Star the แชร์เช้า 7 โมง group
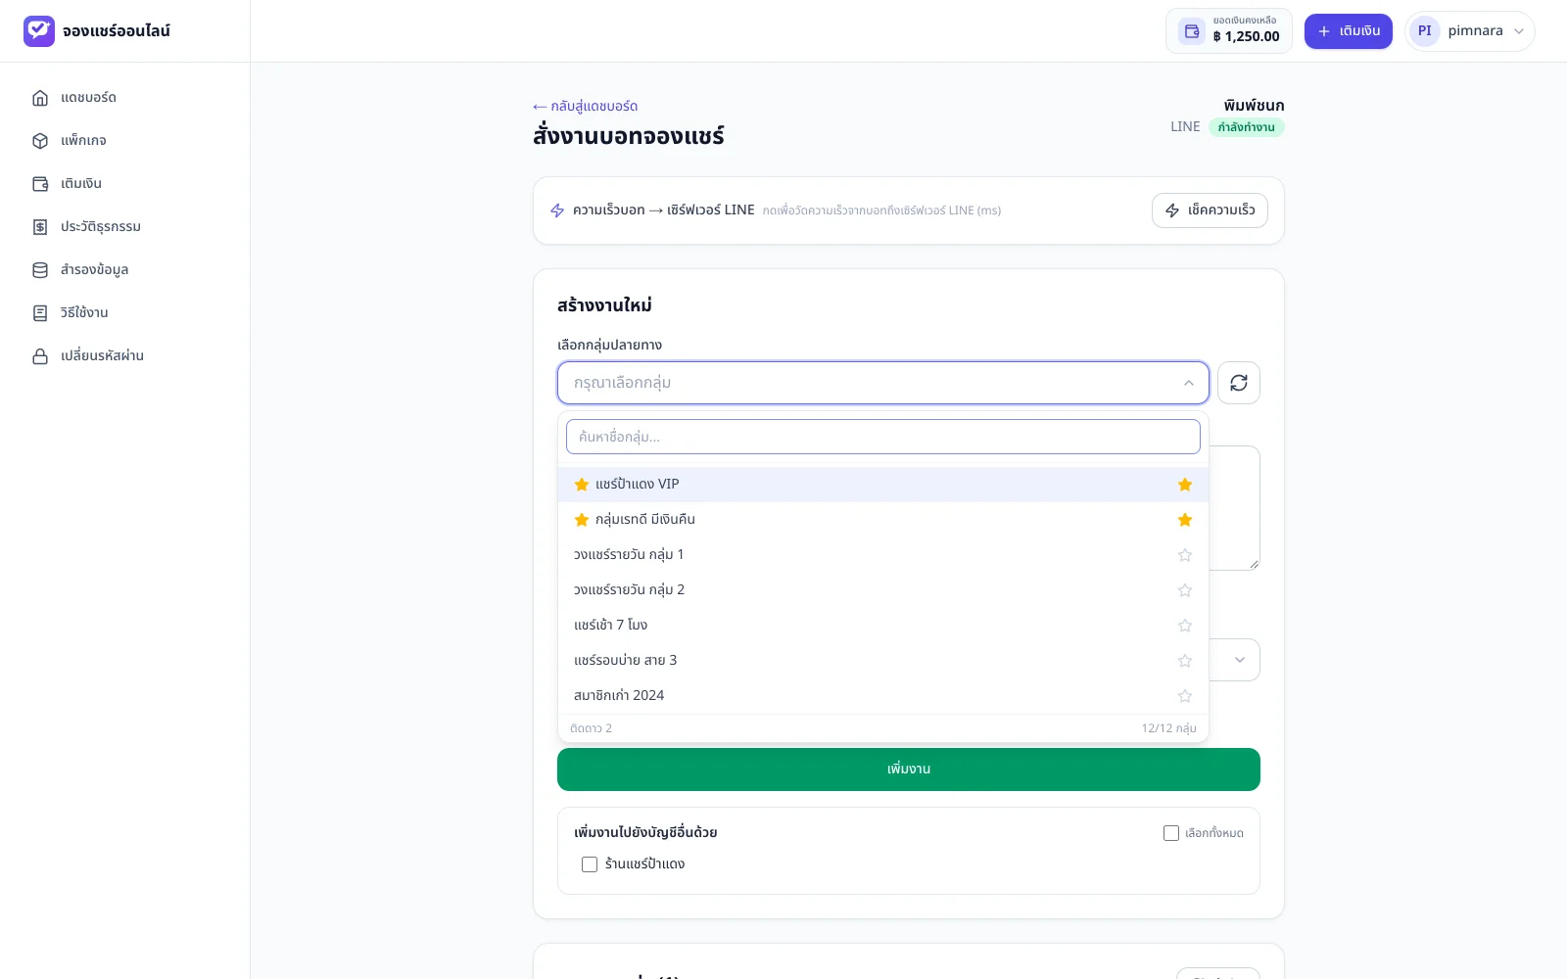 click(x=1185, y=626)
